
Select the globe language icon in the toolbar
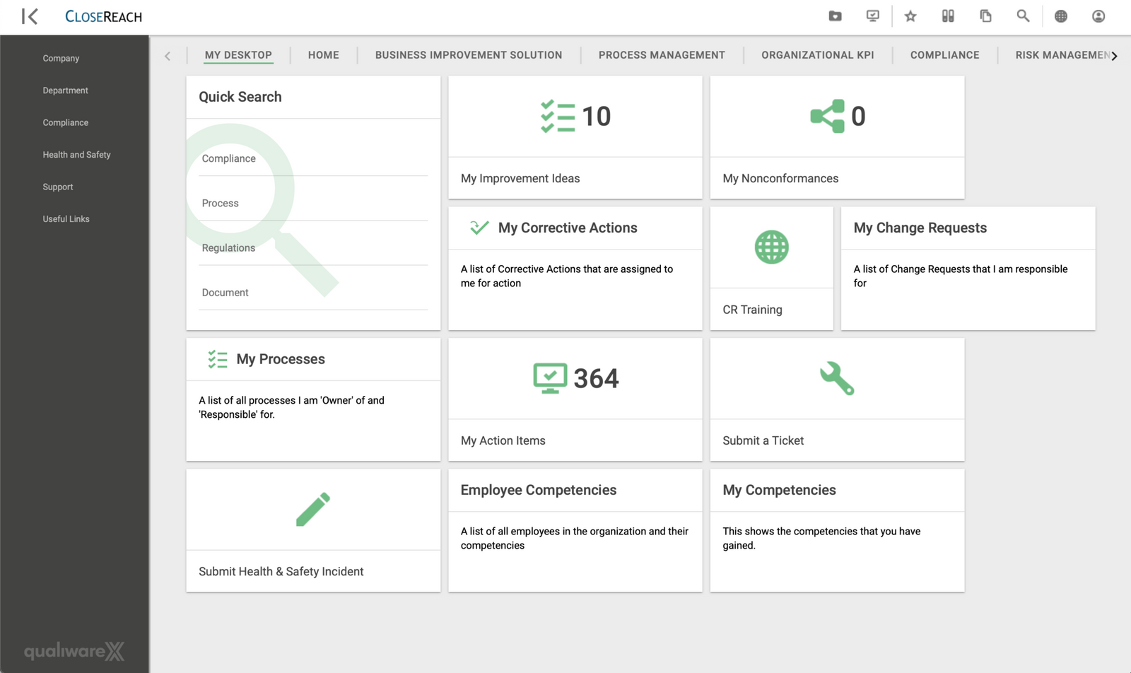tap(1060, 16)
